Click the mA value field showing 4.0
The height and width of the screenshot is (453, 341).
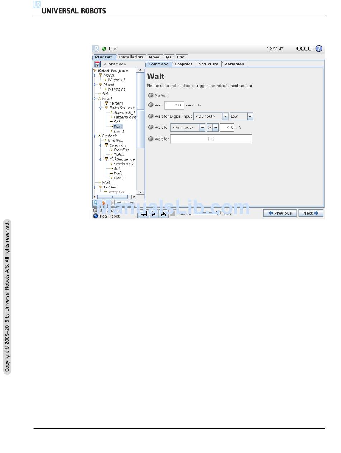[x=227, y=127]
